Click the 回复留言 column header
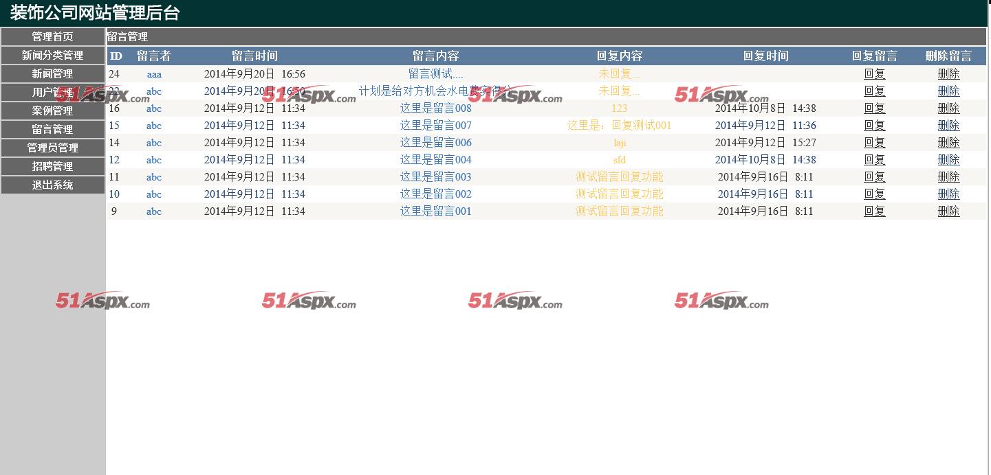This screenshot has width=991, height=475. (875, 56)
